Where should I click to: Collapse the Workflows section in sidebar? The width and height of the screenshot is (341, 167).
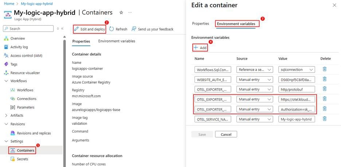point(7,81)
